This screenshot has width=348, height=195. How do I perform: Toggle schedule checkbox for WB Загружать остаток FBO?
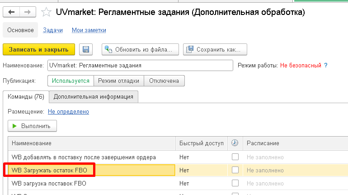[x=235, y=170]
